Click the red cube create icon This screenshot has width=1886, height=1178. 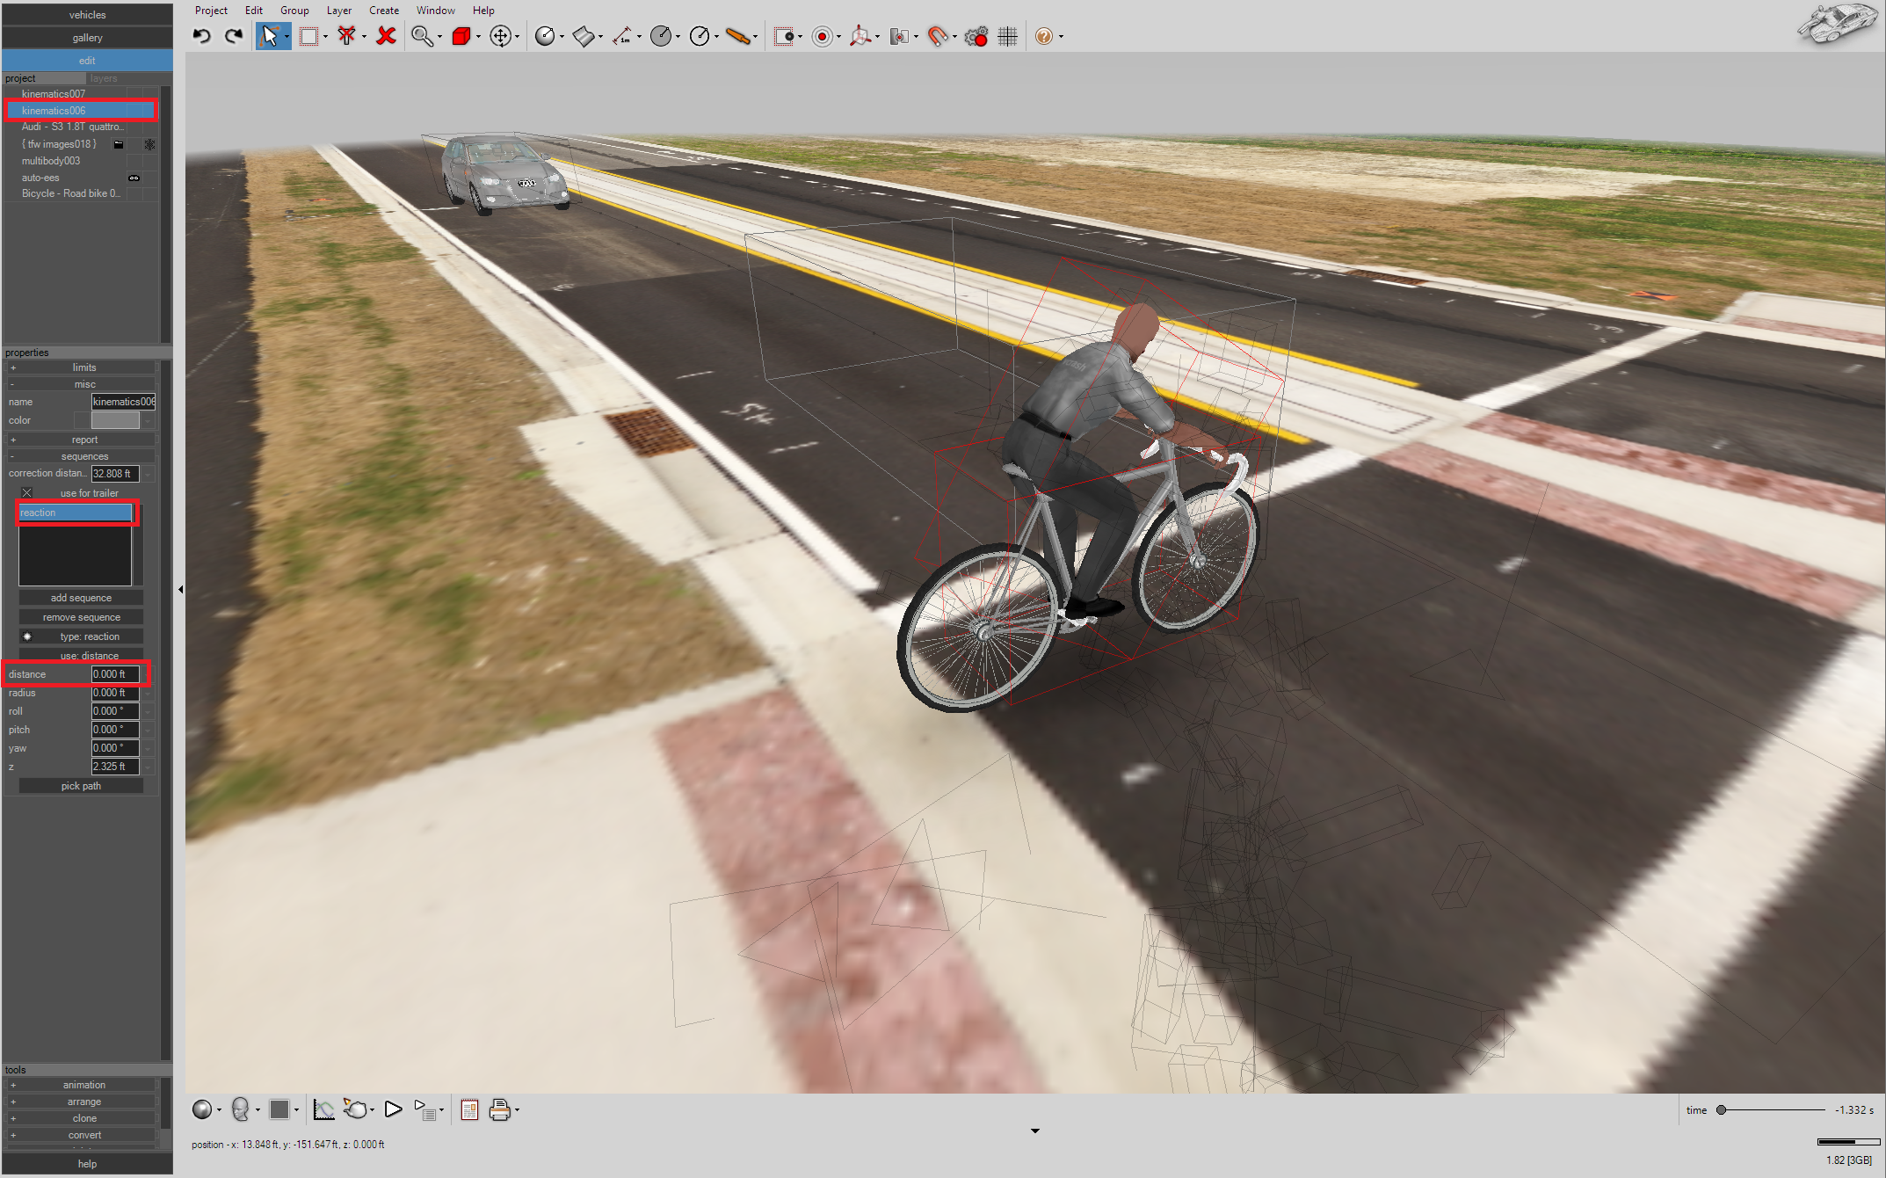461,36
